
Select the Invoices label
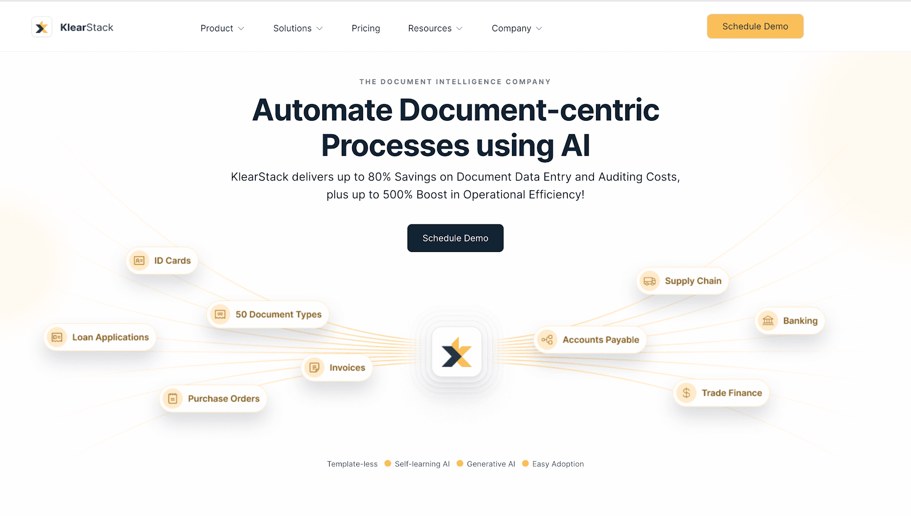pyautogui.click(x=347, y=368)
